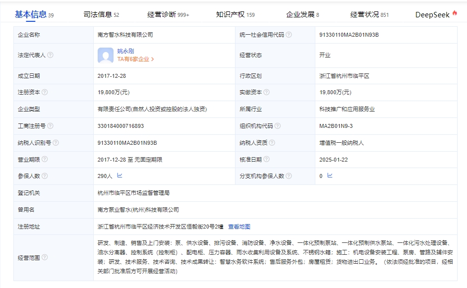The height and width of the screenshot is (288, 467).
Task: Click help icon next to 统一社会信用代码
Action: click(x=289, y=35)
